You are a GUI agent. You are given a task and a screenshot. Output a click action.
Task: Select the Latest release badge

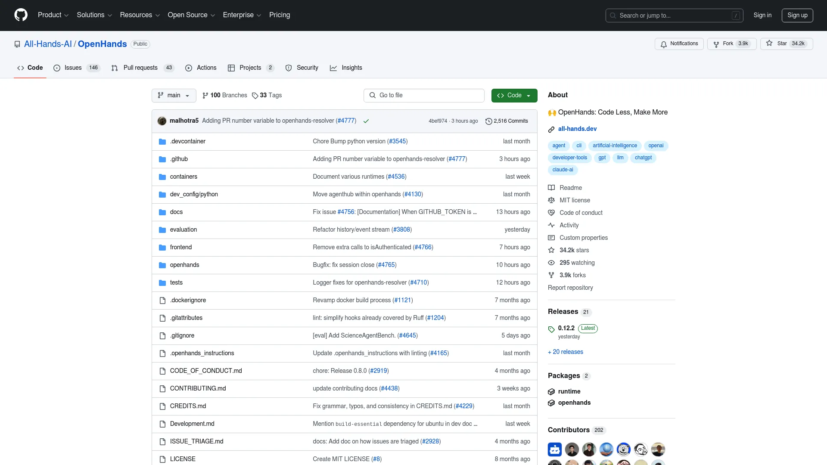click(588, 328)
